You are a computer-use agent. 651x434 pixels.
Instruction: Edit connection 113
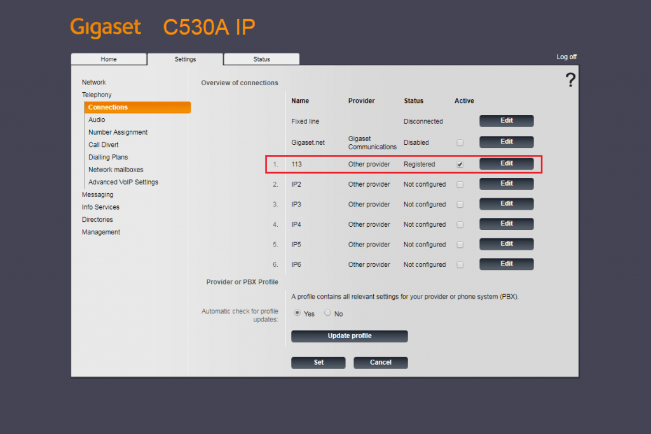[x=507, y=163]
